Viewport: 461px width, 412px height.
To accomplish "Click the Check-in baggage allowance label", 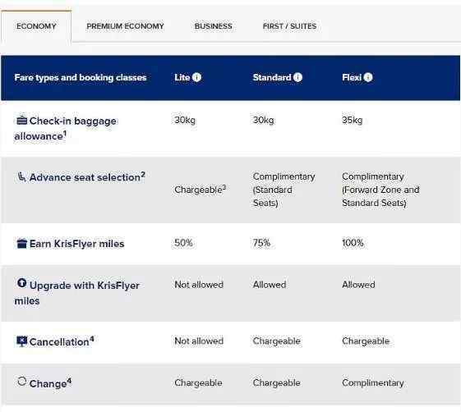I will [x=65, y=129].
